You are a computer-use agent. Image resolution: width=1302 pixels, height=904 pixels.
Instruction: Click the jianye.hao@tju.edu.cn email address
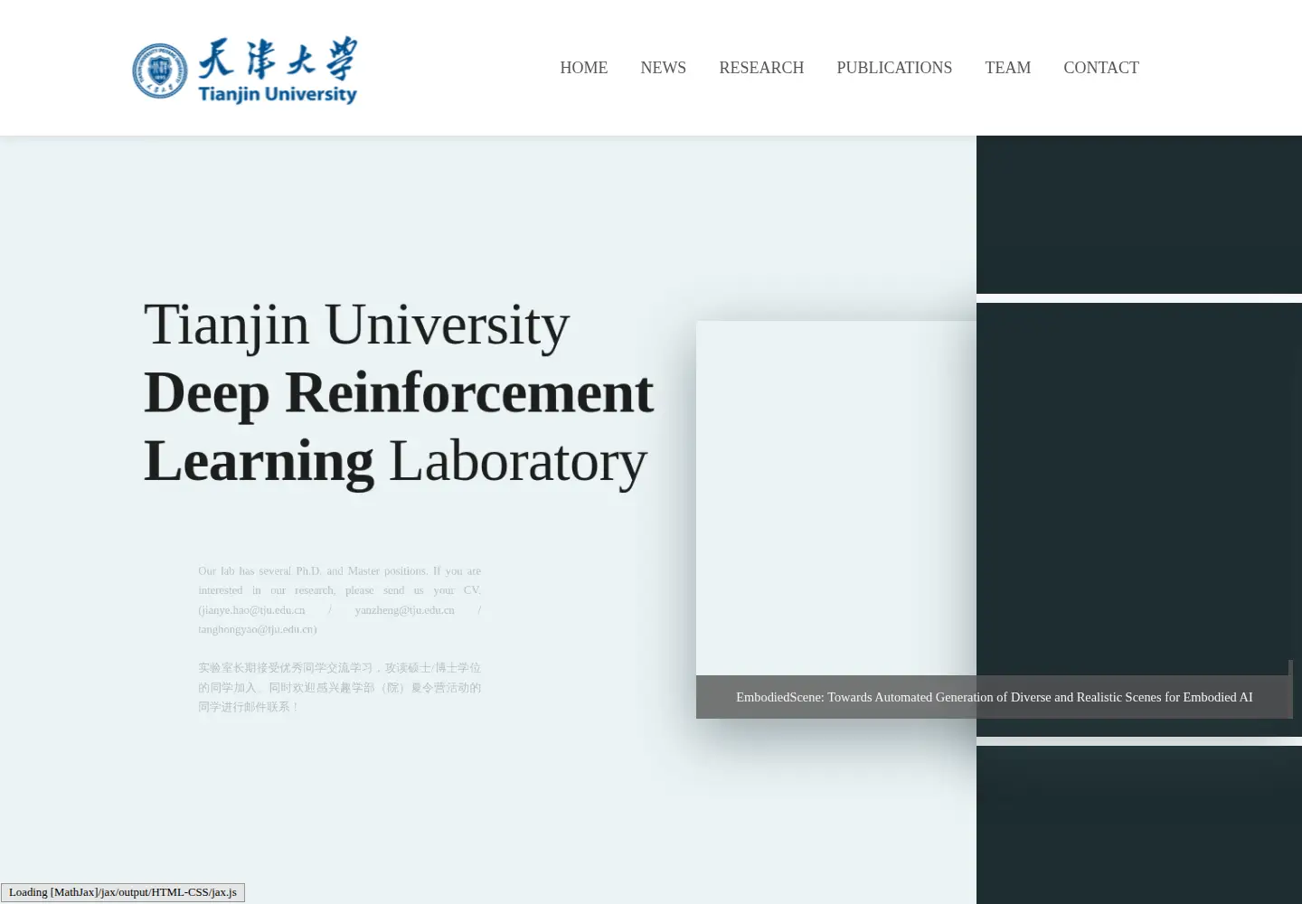coord(254,610)
